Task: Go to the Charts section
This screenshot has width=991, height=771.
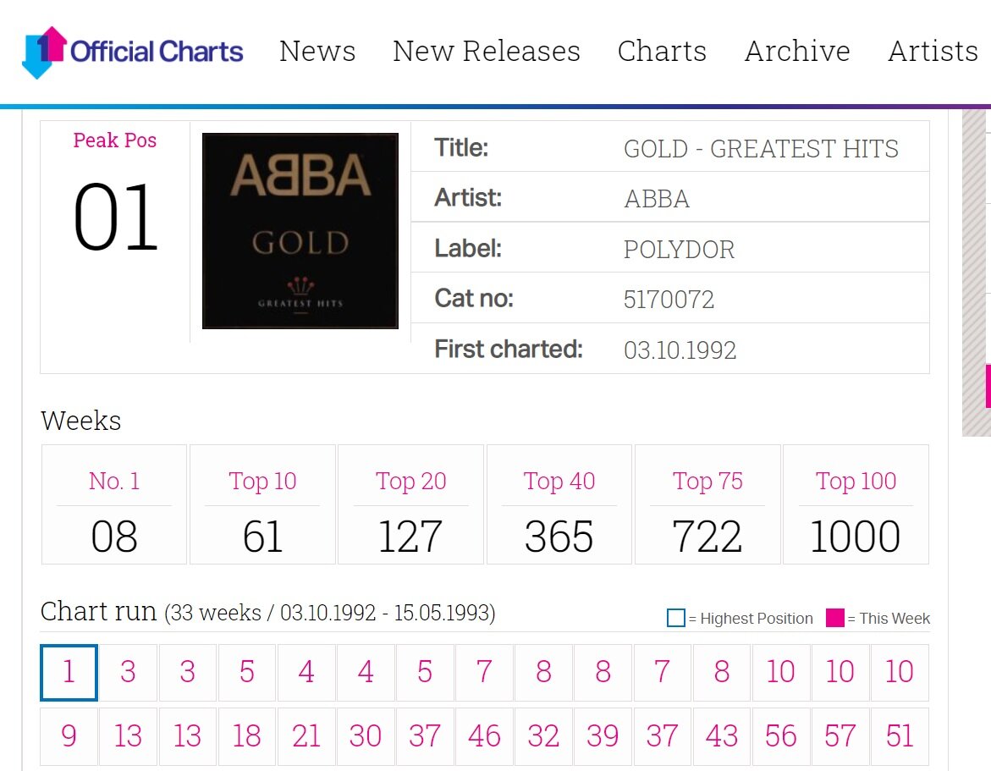Action: (662, 52)
